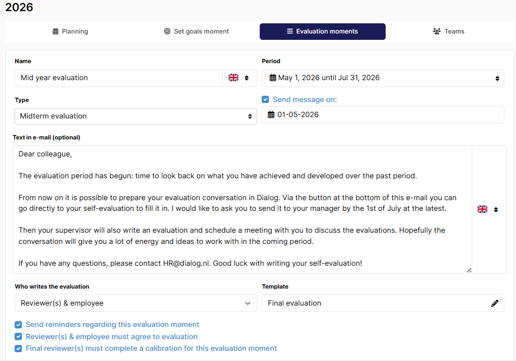Click the UK flag beside the e-mail text
The width and height of the screenshot is (516, 361).
click(482, 209)
